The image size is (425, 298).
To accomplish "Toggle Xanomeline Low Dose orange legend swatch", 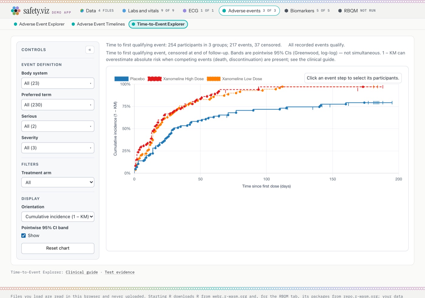I will coord(214,79).
